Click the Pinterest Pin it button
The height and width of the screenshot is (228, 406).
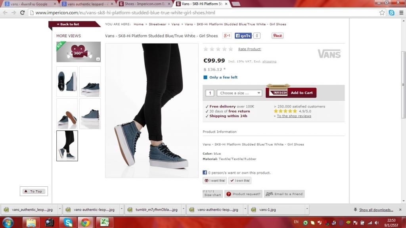(x=277, y=36)
